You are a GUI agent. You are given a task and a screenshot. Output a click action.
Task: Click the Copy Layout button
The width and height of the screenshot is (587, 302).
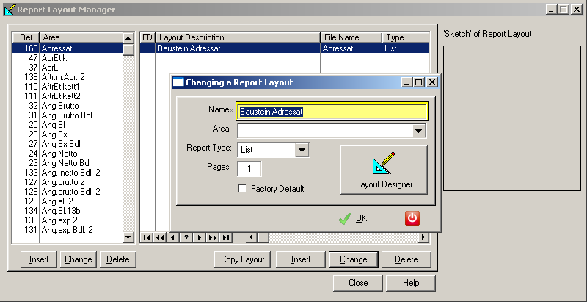pyautogui.click(x=243, y=259)
